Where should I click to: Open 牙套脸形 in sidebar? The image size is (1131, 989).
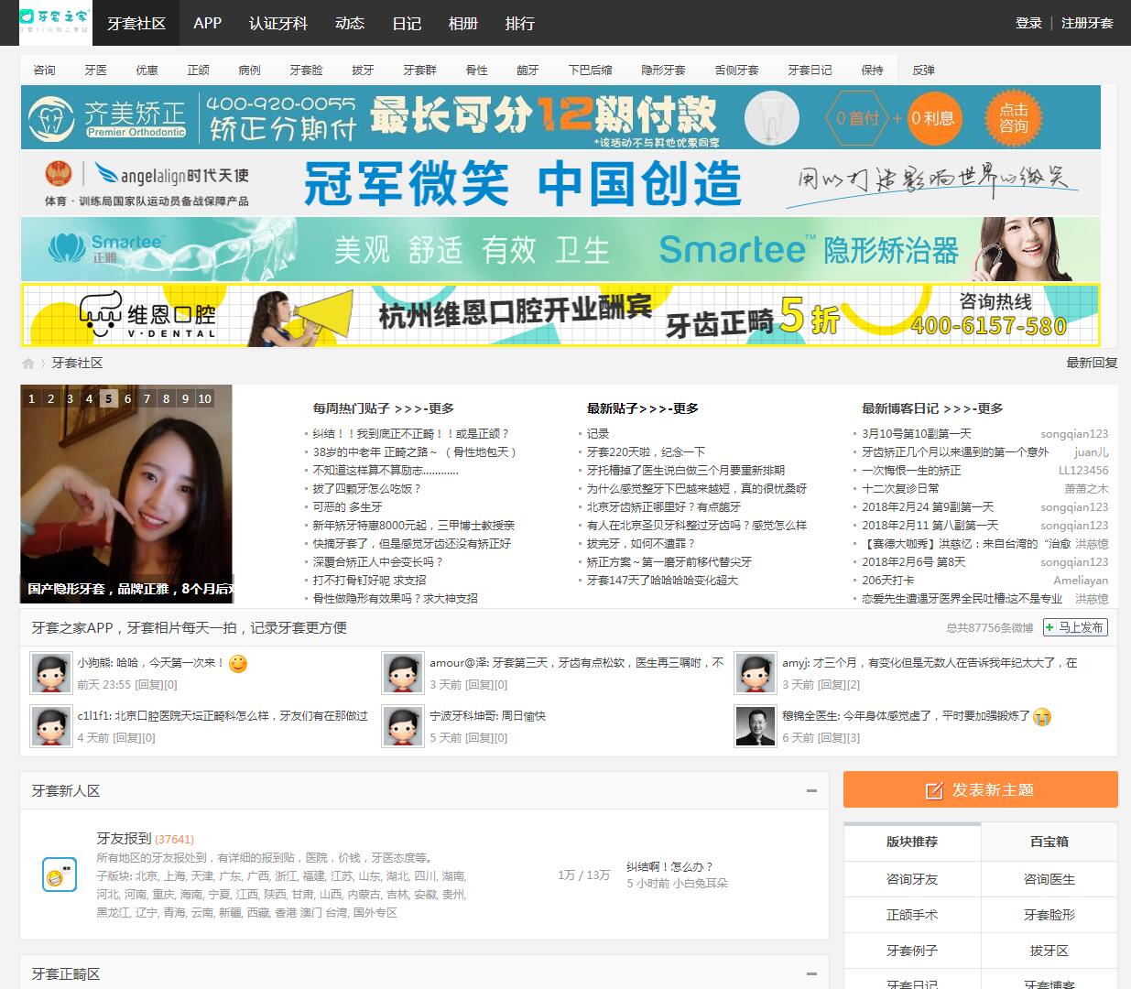tap(1049, 915)
